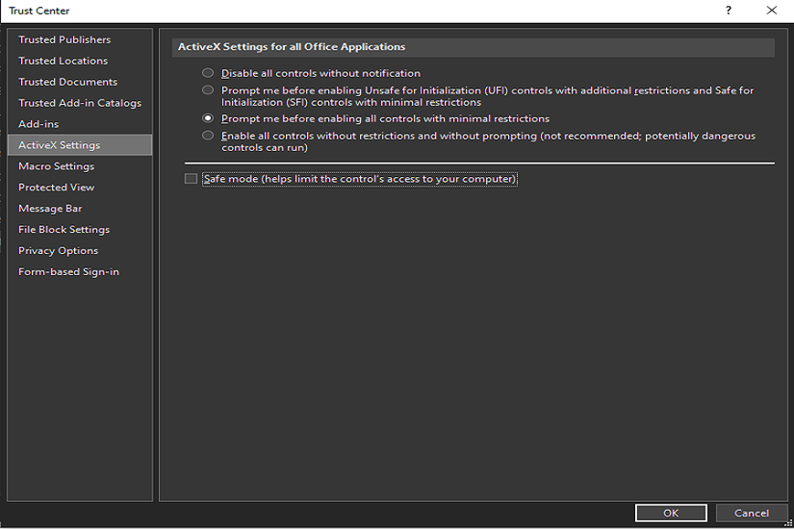The width and height of the screenshot is (794, 529).
Task: Choose Enable all controls without restrictions
Action: tap(208, 137)
